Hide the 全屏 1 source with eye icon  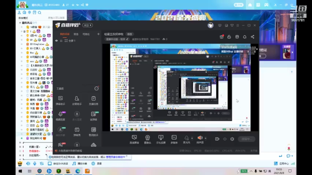tap(57, 41)
